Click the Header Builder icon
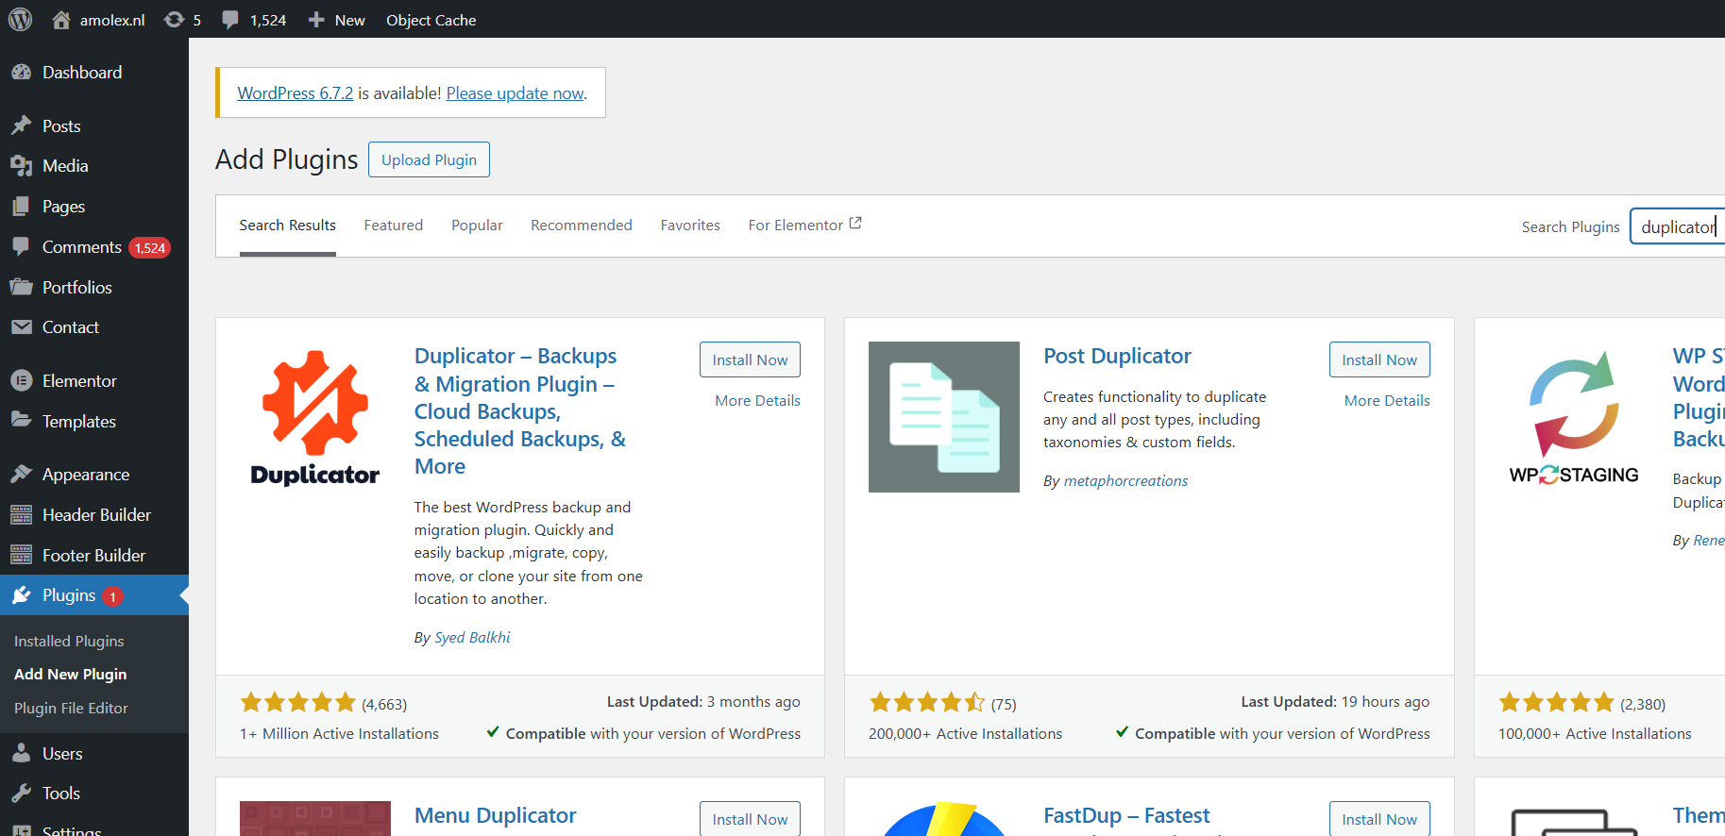 click(21, 514)
